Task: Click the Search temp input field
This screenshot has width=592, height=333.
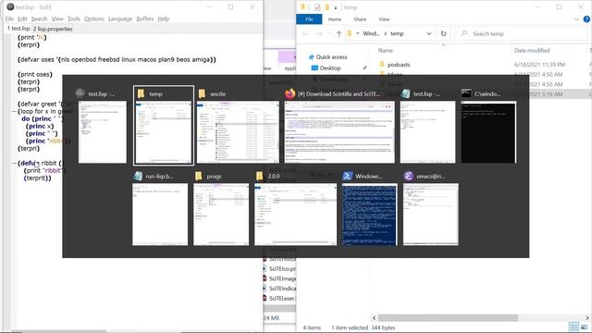Action: pos(521,33)
